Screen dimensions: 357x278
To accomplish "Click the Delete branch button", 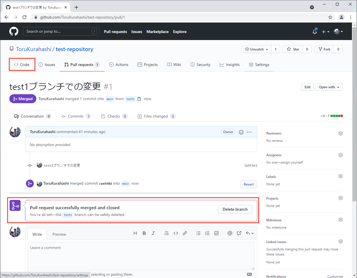I will pyautogui.click(x=235, y=209).
